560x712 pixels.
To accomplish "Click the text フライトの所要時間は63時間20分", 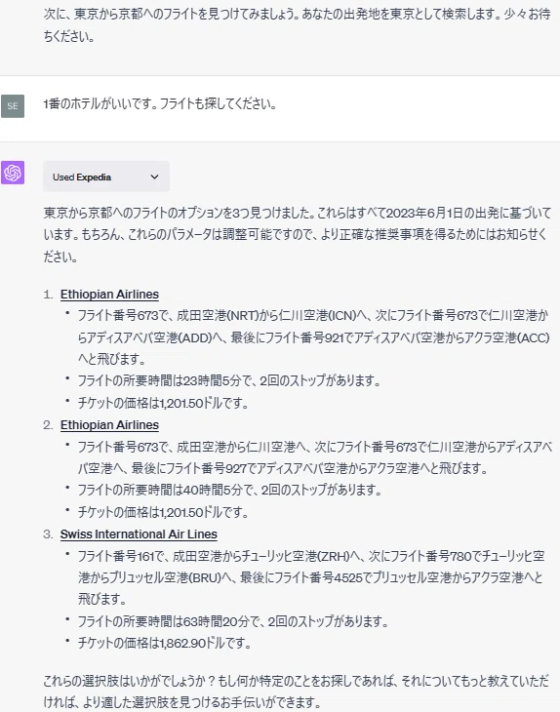I will click(x=163, y=621).
